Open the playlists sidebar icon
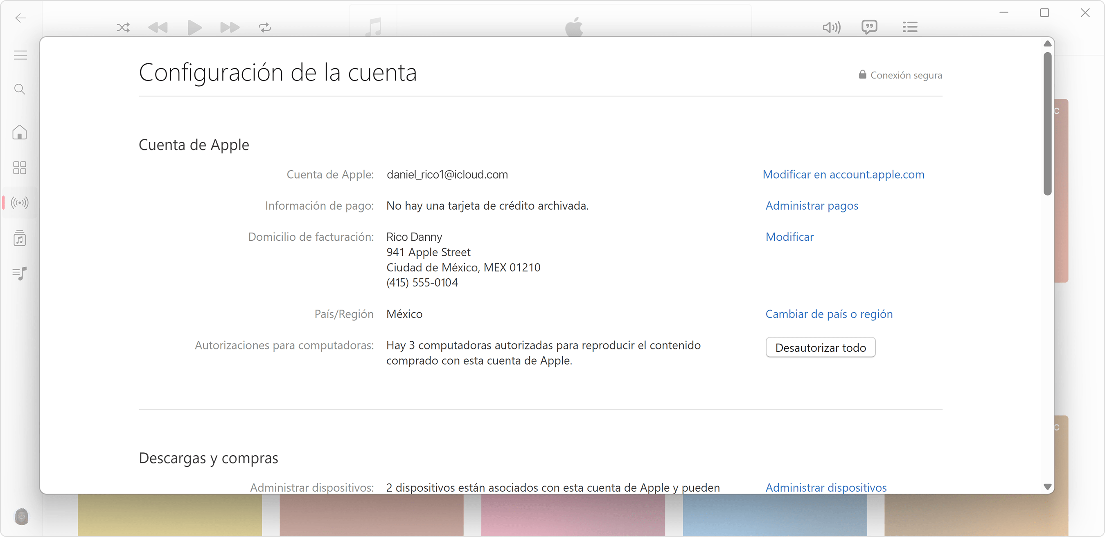 [x=20, y=273]
